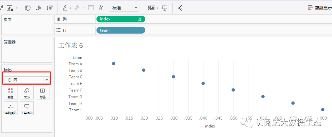Screen dimensions: 332x137
Task: Click the .000 axis tick label
Action: pyautogui.click(x=89, y=118)
